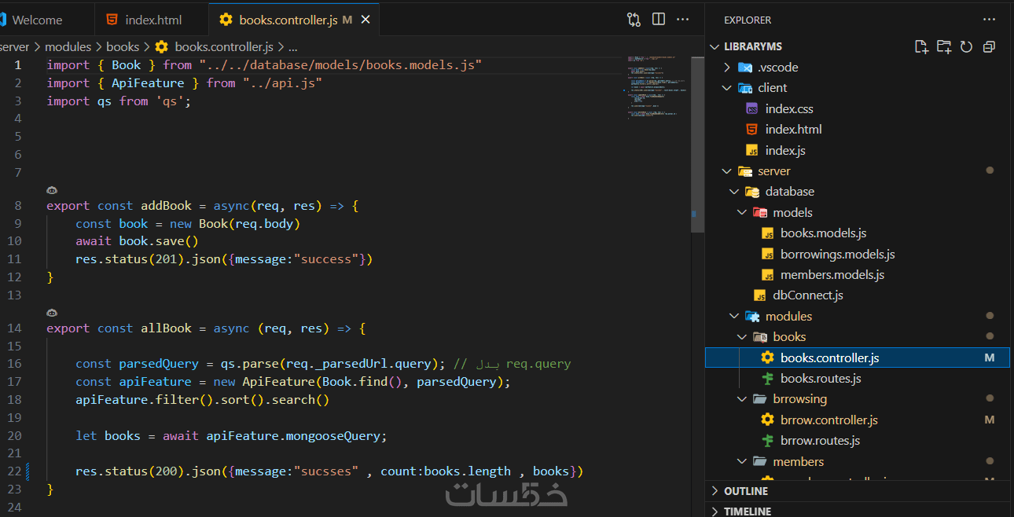Click the routes icon beside books.routes.js

[x=768, y=378]
